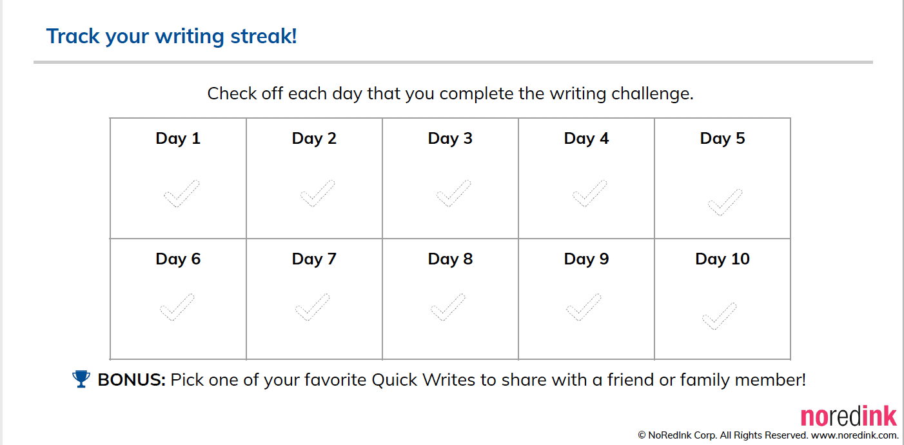Viewport: 904px width, 445px height.
Task: Click the "Check off each day" instruction text
Action: 450,94
